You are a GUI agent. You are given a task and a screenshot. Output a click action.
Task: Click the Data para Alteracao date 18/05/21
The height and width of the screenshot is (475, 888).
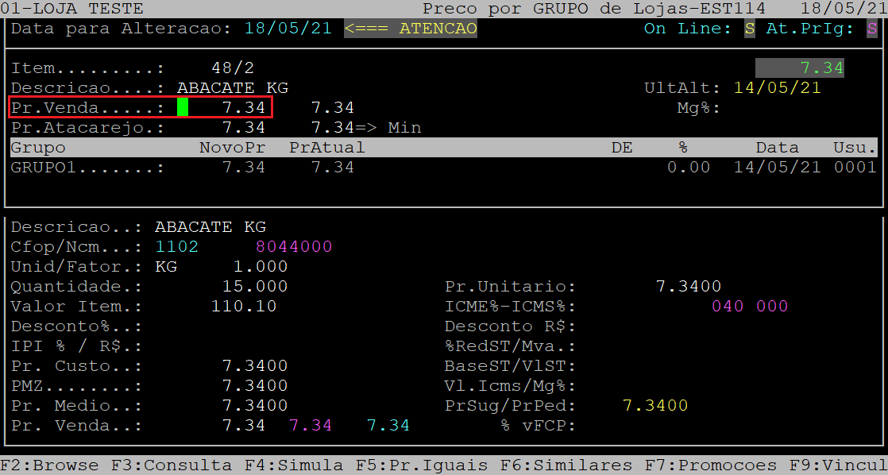point(288,29)
